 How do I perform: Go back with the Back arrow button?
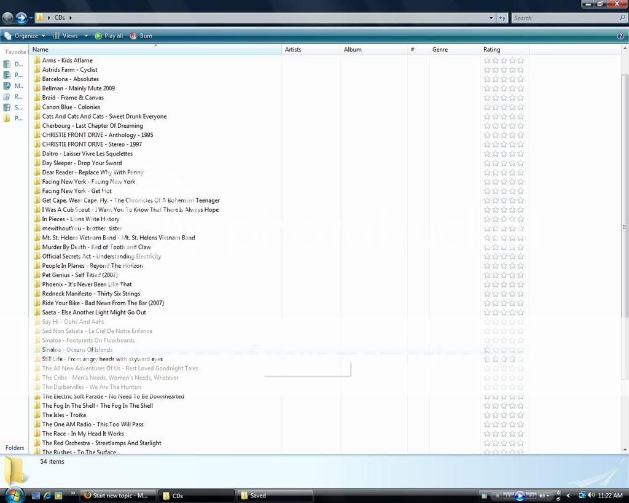[x=7, y=18]
